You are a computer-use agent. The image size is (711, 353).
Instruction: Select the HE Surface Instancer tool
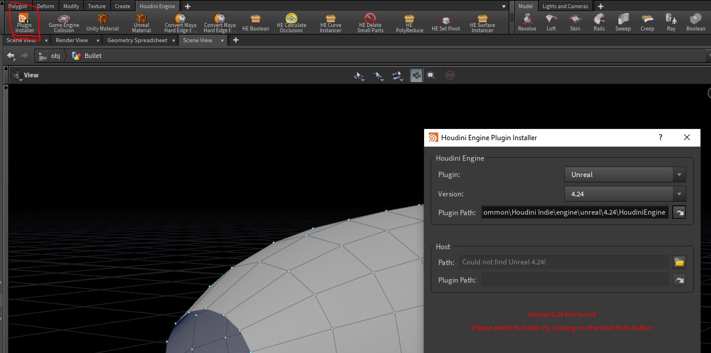click(482, 23)
